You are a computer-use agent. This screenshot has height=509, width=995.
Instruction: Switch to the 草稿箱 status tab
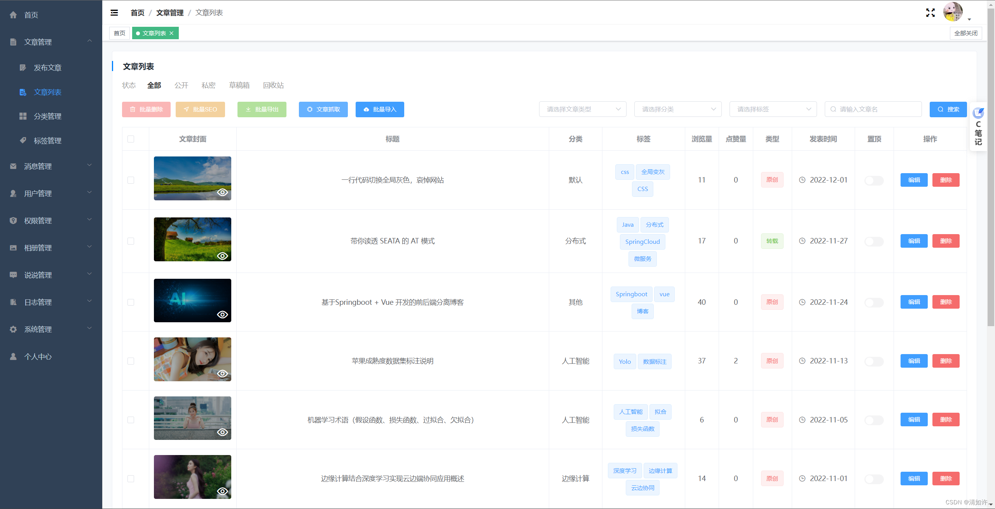click(x=239, y=85)
